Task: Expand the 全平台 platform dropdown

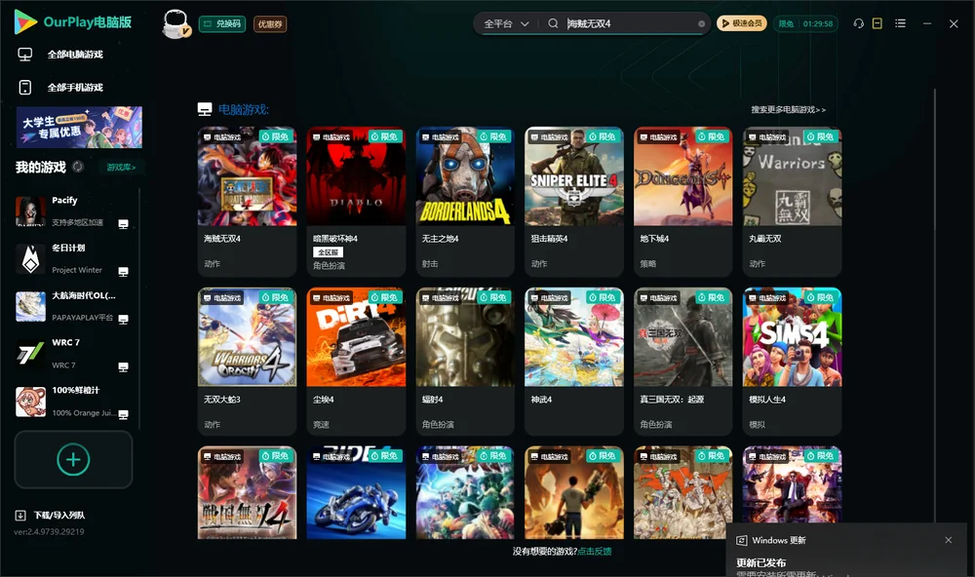Action: pyautogui.click(x=506, y=23)
